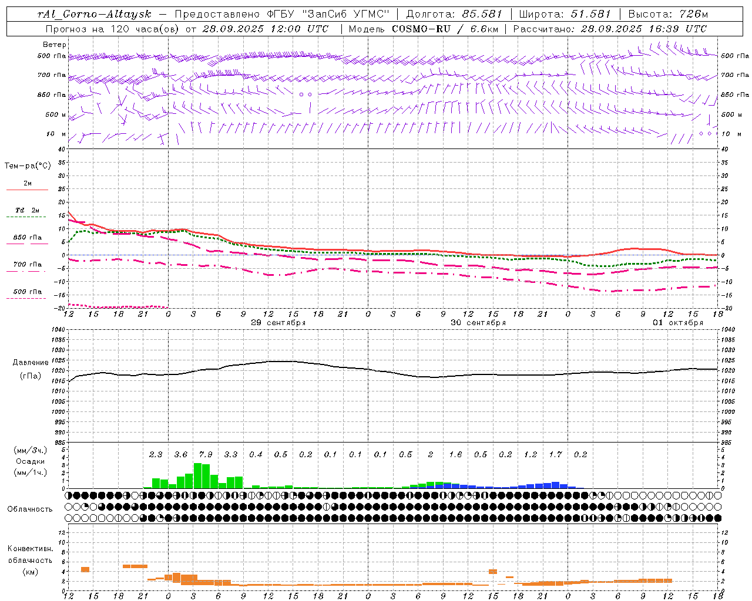Click the forecast start time 28.09.2025 12:00 UTC

266,29
